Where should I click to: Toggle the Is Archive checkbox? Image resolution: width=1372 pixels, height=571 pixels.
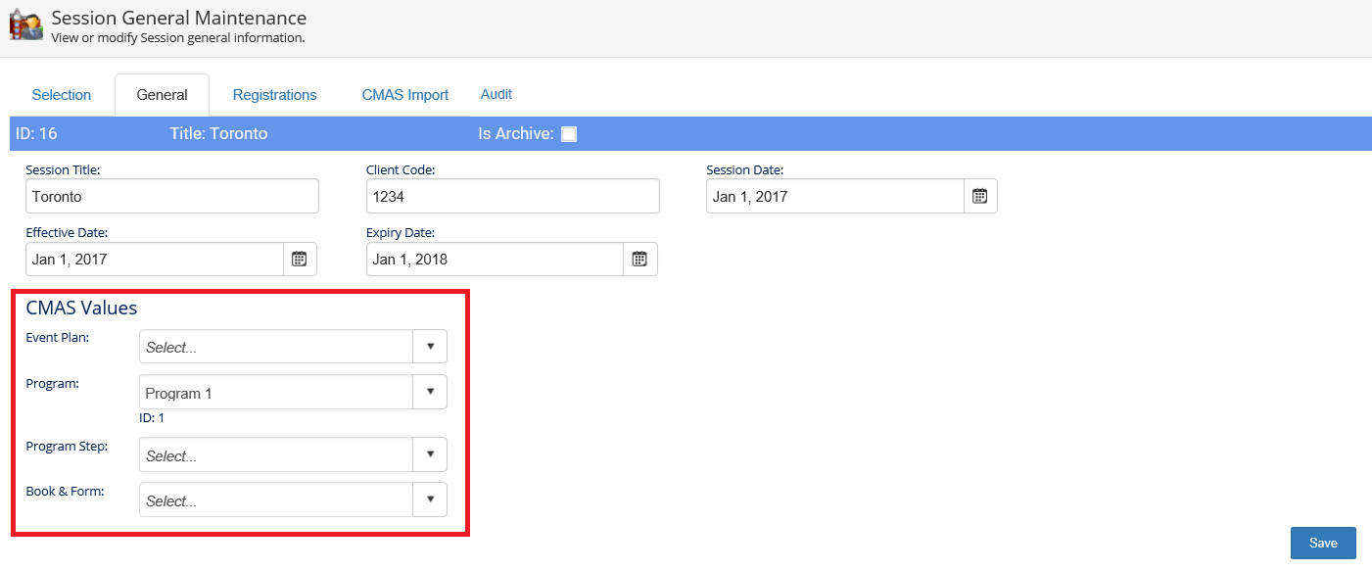(x=569, y=134)
